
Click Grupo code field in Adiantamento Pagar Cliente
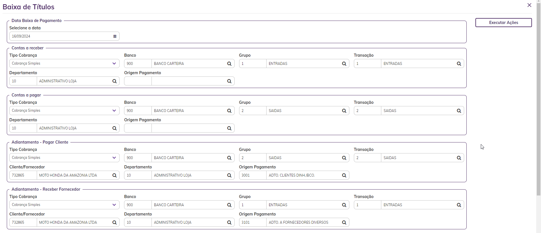(x=252, y=158)
